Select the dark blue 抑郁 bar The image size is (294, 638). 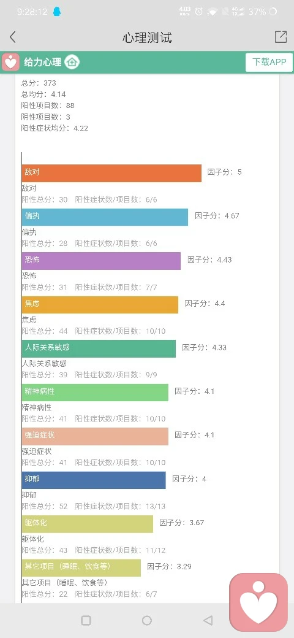(x=94, y=480)
